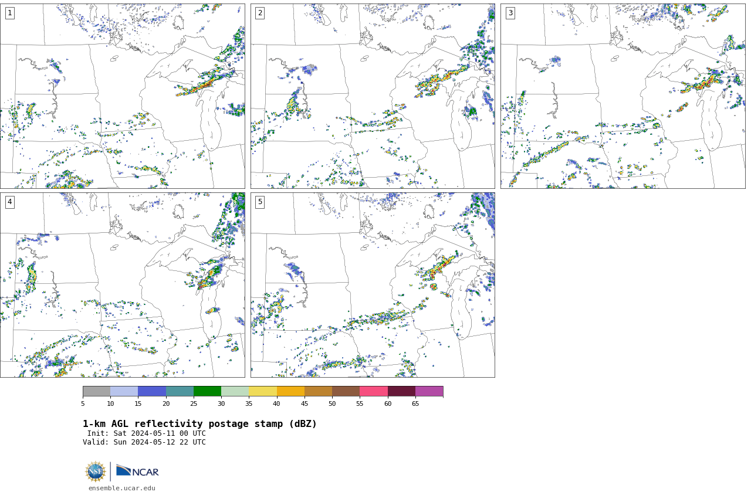Viewport: 751px width, 495px height.
Task: Select the blue 15-20 dBZ swatch
Action: pos(152,391)
